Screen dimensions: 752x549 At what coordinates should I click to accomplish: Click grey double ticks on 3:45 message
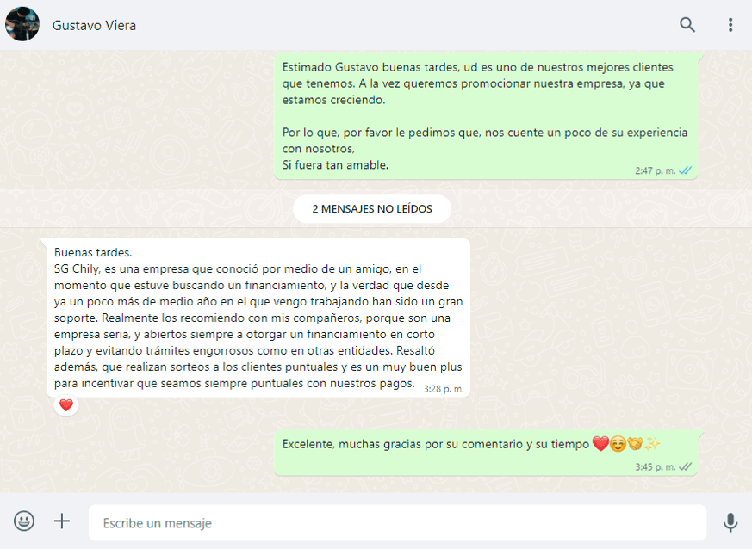click(x=686, y=466)
